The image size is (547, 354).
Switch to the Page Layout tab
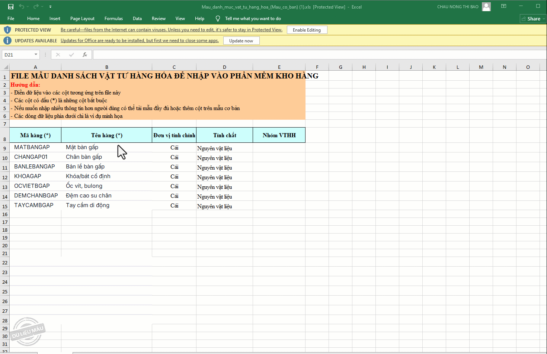[82, 19]
